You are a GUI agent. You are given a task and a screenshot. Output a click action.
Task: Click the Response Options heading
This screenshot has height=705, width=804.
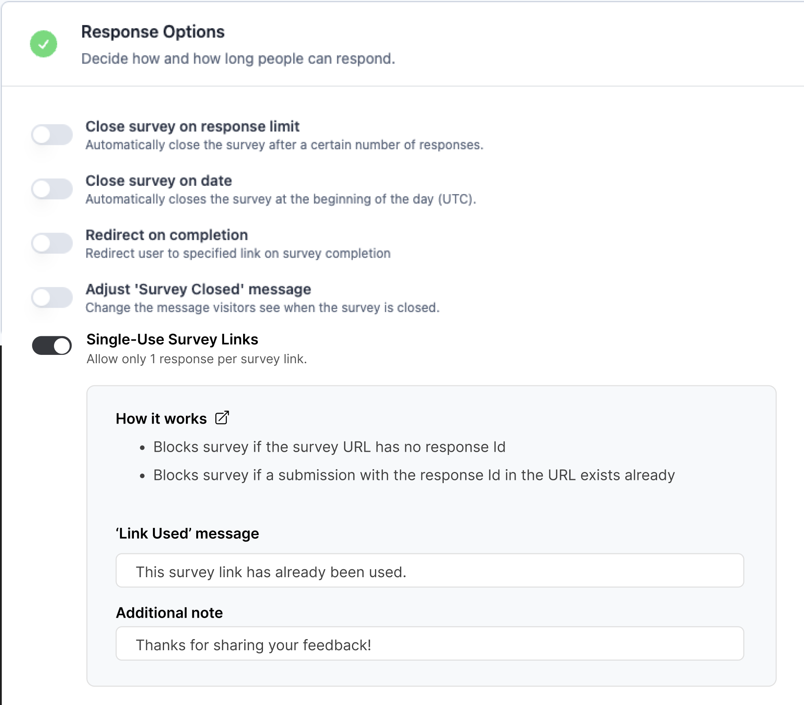pos(153,32)
